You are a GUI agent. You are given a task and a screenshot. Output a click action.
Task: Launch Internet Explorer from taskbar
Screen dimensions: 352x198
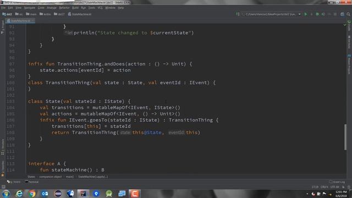19,194
